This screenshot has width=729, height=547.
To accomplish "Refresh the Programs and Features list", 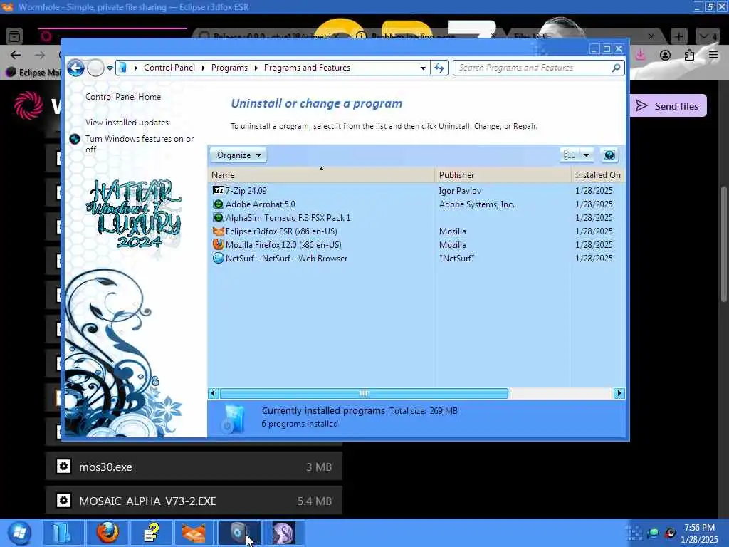I will point(439,68).
